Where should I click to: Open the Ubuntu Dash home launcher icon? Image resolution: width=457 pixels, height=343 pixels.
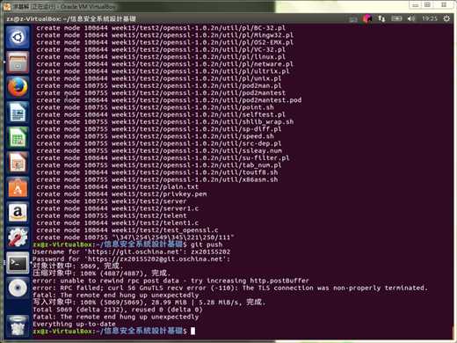tap(18, 37)
